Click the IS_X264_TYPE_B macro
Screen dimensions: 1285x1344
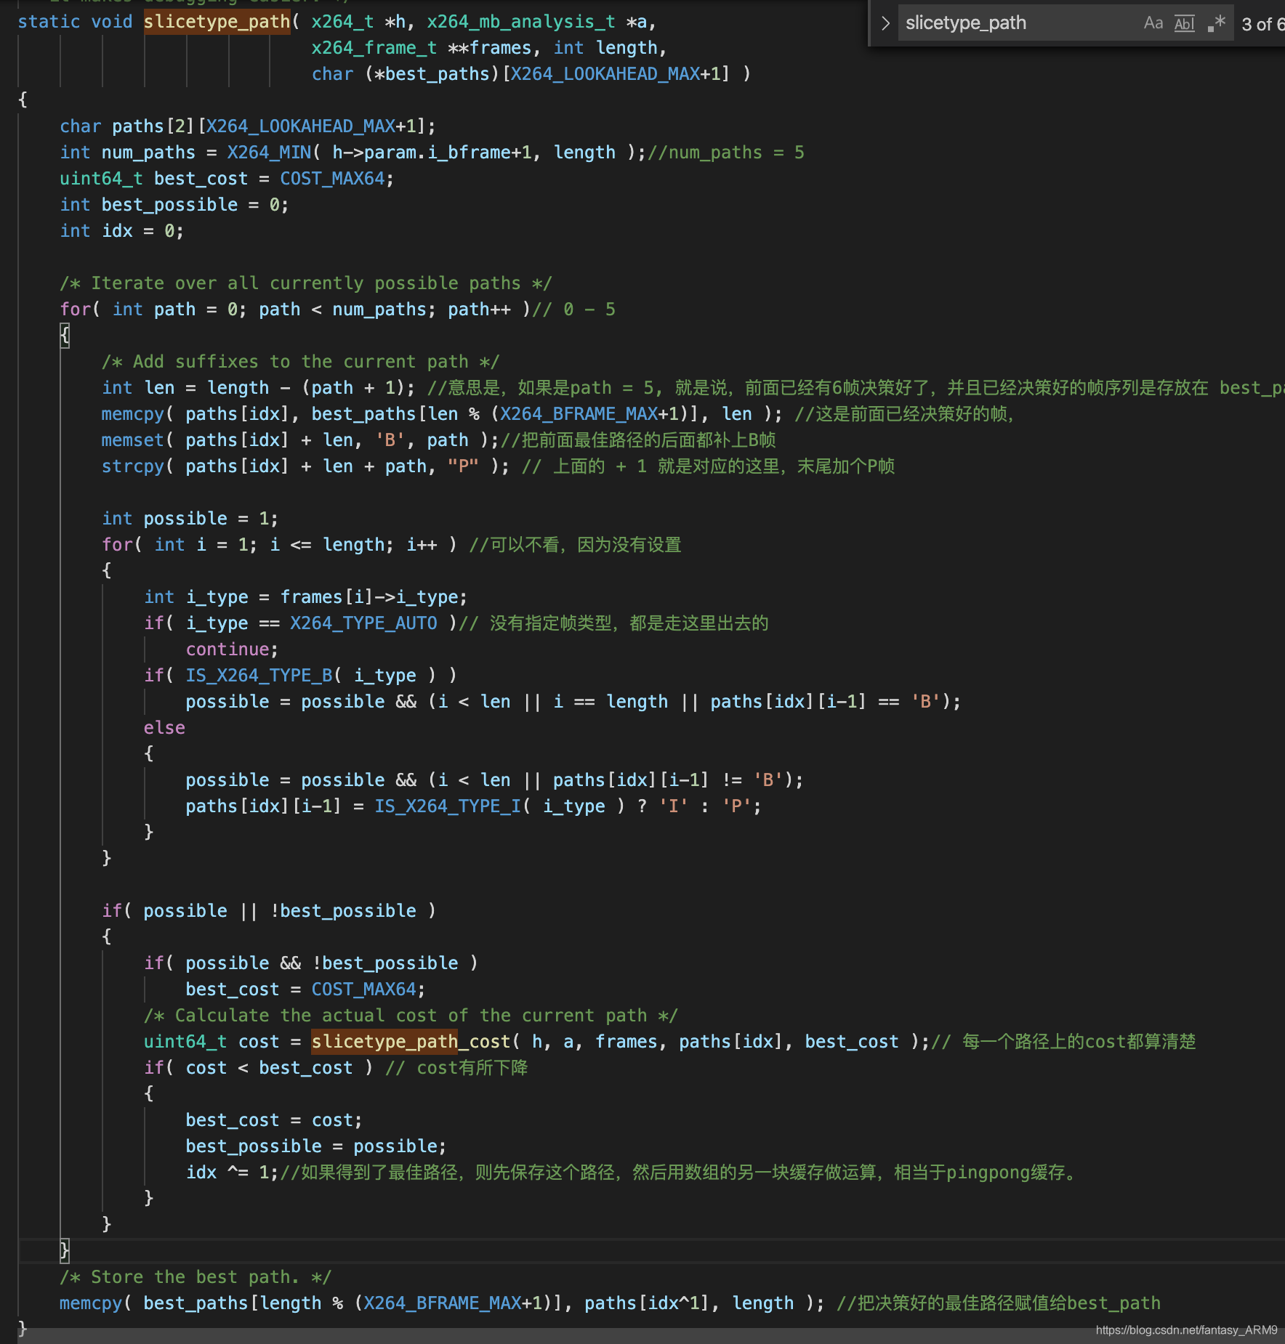pos(259,676)
